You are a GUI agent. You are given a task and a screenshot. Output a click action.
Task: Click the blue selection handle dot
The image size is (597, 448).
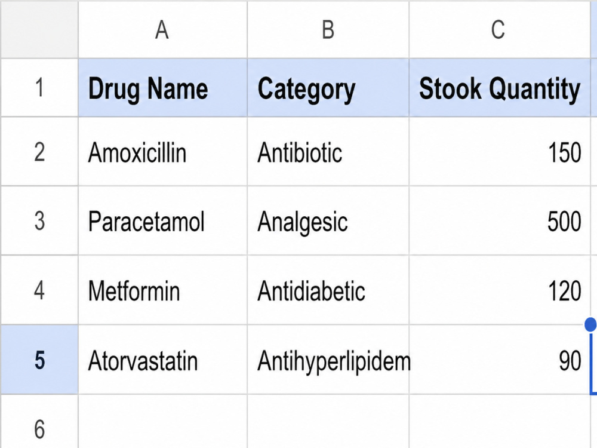(590, 324)
